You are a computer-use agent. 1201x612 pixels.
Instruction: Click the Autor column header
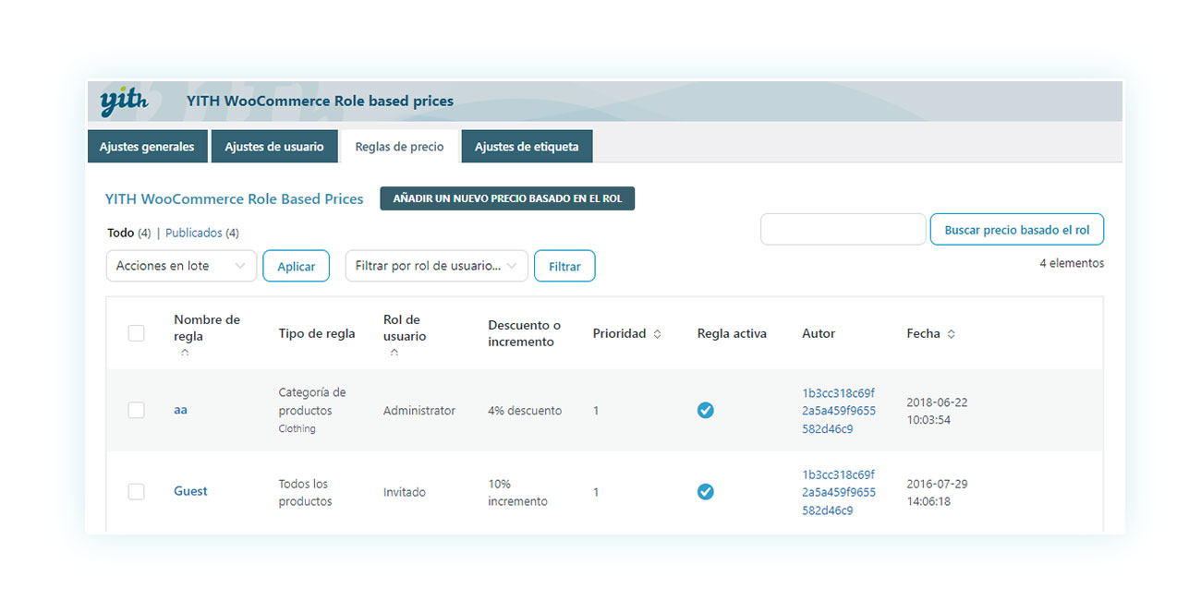[x=819, y=333]
